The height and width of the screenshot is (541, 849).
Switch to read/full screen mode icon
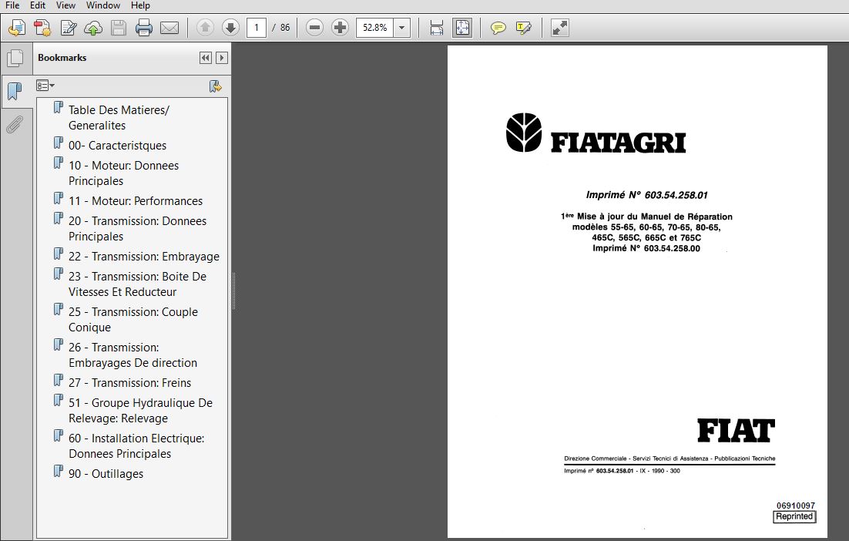pyautogui.click(x=560, y=28)
